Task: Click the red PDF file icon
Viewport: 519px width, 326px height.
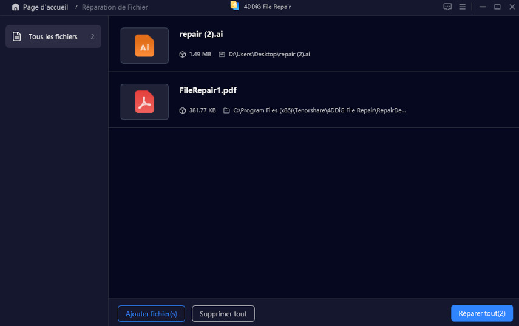Action: pyautogui.click(x=144, y=102)
